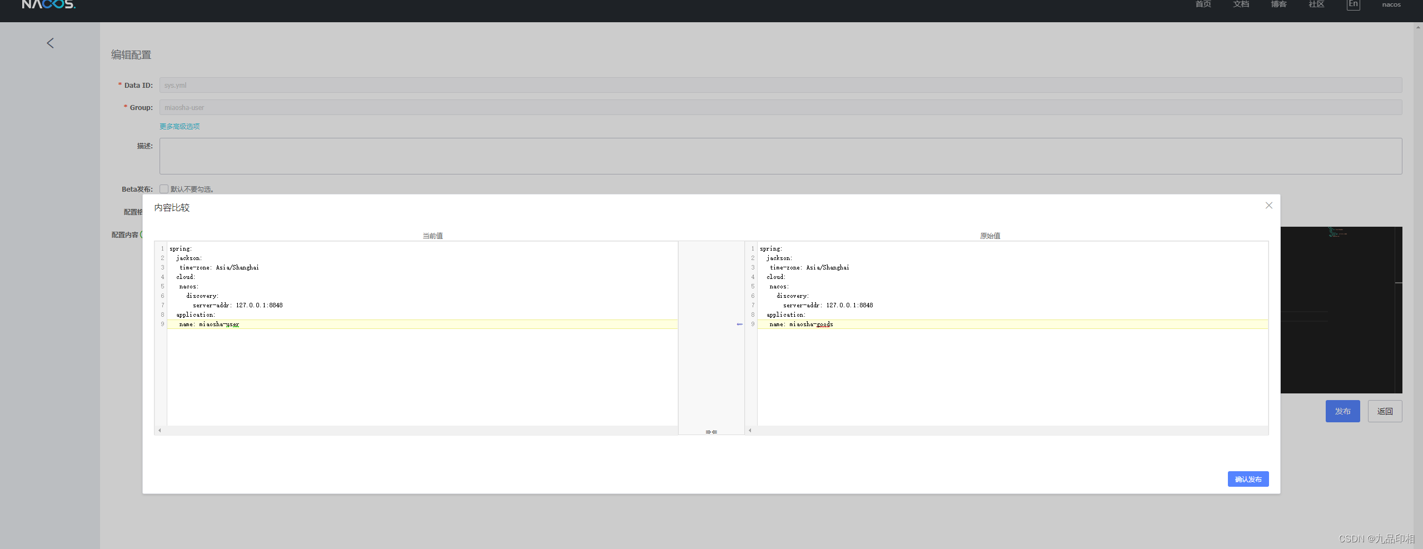Click the nacos account name in the header
The height and width of the screenshot is (549, 1423).
tap(1391, 4)
